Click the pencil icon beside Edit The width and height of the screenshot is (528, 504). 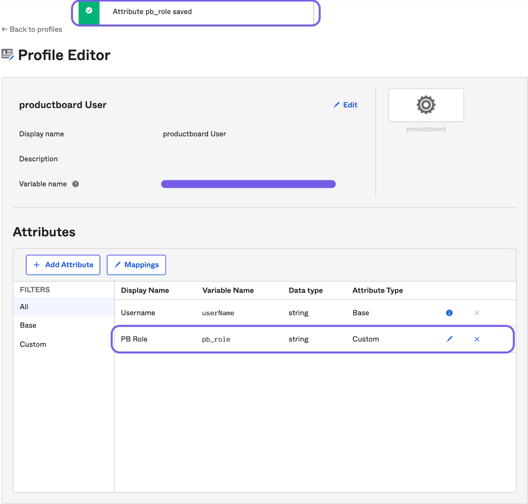(336, 105)
